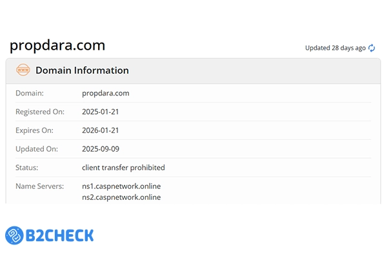Click the expiry date 2026-01-21
This screenshot has height=258, width=387.
click(x=101, y=130)
